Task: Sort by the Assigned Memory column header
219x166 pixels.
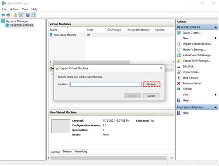Action: coord(140,30)
